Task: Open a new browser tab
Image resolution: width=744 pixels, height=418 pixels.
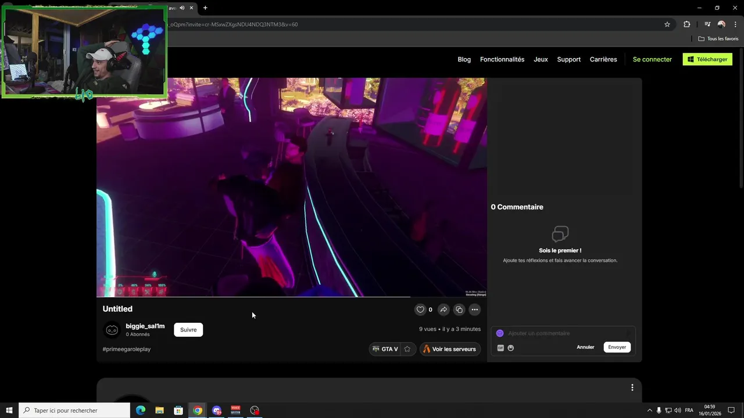Action: coord(205,8)
